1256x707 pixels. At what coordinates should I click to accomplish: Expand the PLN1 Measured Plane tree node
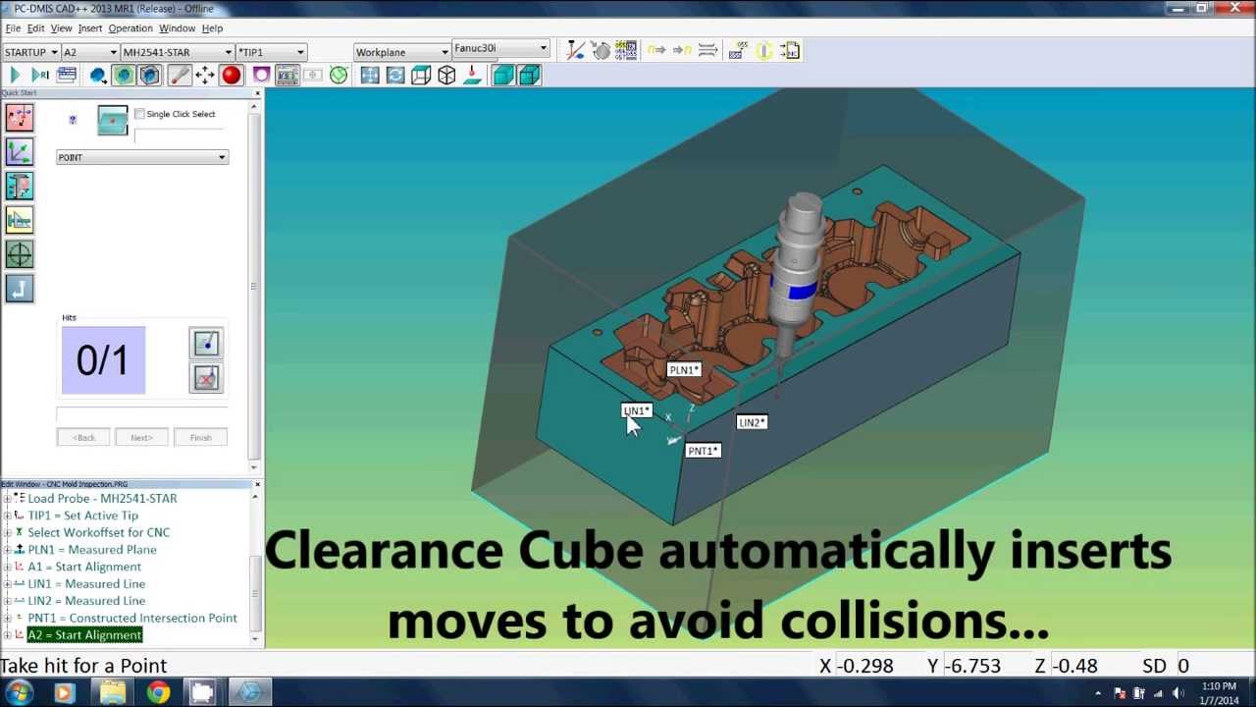click(x=7, y=550)
